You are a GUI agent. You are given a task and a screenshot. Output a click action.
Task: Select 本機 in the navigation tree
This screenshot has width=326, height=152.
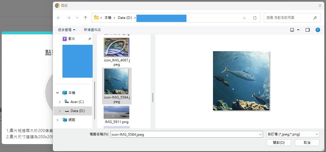click(72, 93)
